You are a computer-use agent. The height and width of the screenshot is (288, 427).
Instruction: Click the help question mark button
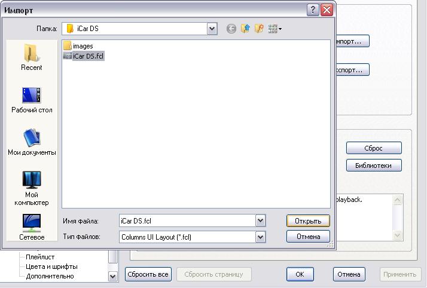click(x=313, y=10)
